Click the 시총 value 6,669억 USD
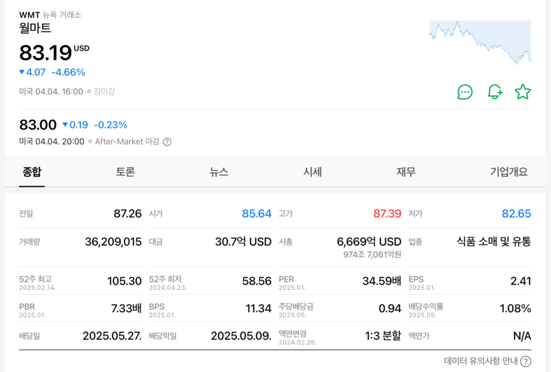This screenshot has height=372, width=551. (x=369, y=242)
